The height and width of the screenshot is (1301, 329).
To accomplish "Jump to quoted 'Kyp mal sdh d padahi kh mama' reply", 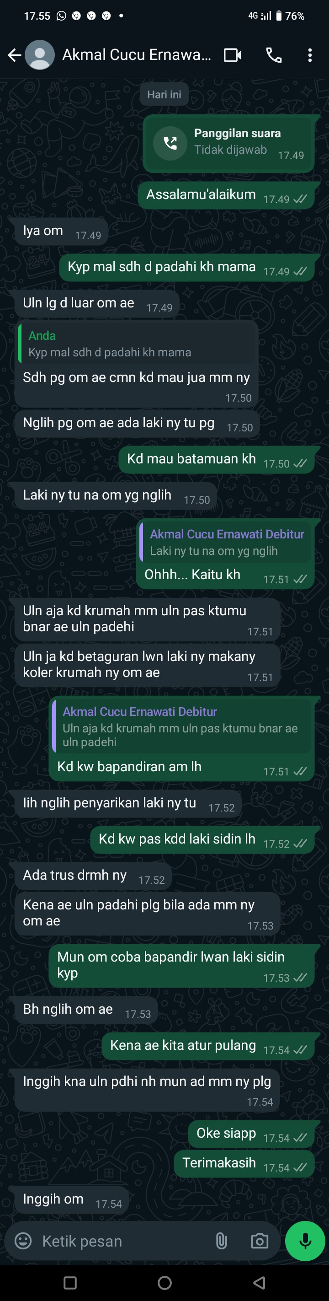I will pyautogui.click(x=136, y=344).
